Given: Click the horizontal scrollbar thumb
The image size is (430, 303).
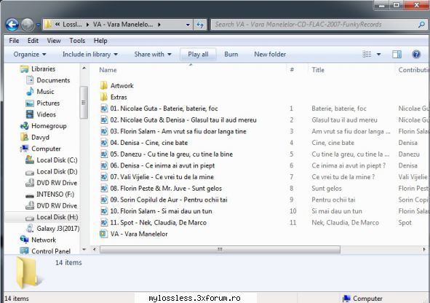Looking at the screenshot, I should click(220, 250).
